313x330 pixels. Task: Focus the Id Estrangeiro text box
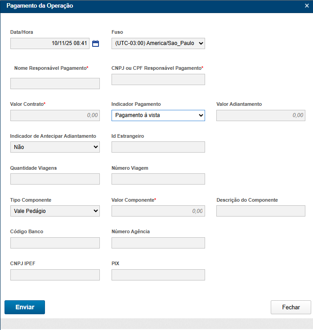[158, 147]
